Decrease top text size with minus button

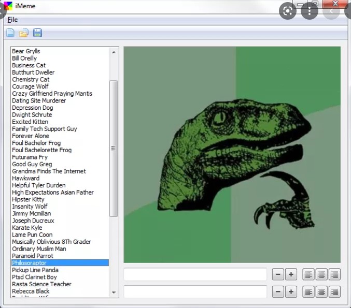278,274
